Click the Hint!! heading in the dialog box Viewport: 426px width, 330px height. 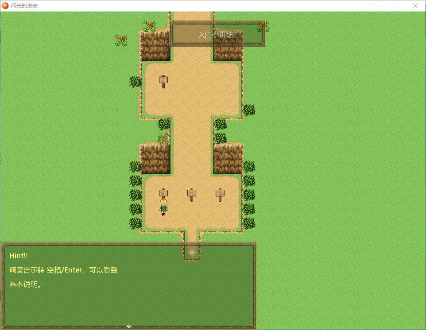(x=19, y=256)
